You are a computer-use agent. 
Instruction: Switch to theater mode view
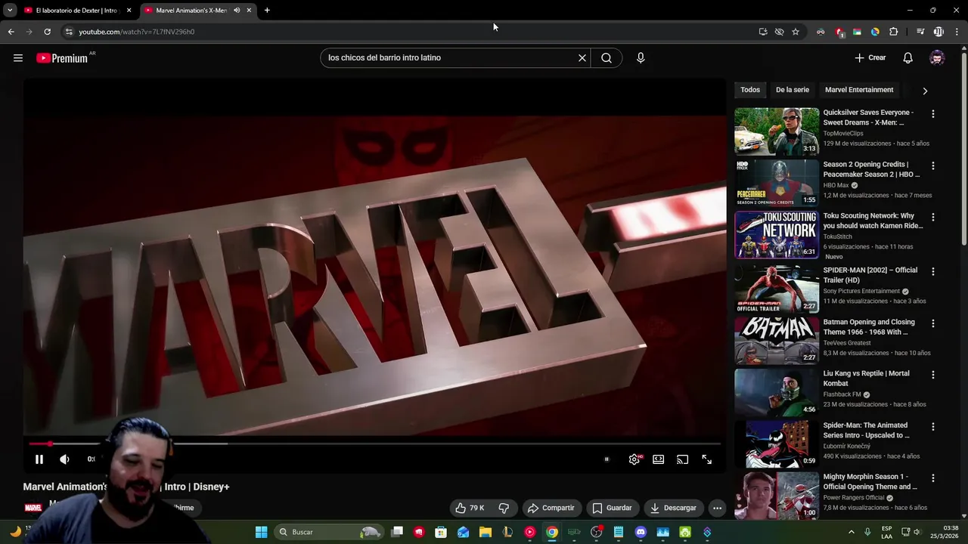pyautogui.click(x=659, y=459)
